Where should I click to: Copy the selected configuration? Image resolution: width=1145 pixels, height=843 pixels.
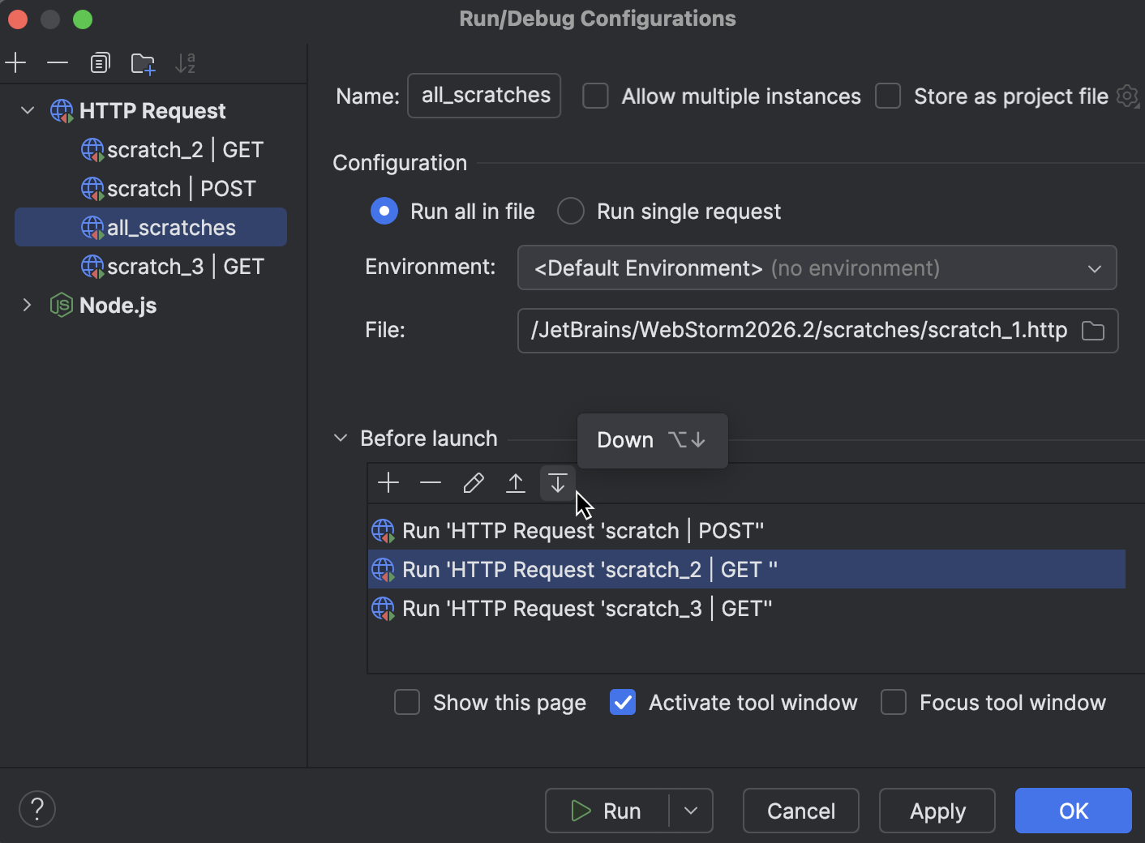[x=100, y=63]
